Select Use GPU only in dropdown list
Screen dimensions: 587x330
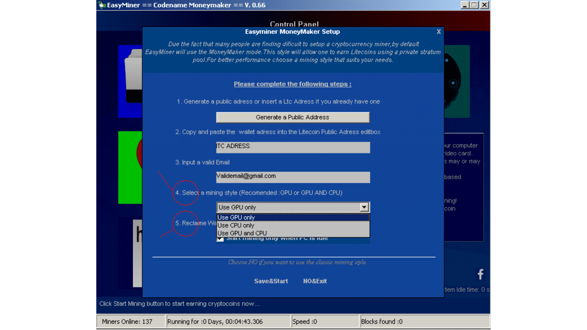(x=293, y=217)
